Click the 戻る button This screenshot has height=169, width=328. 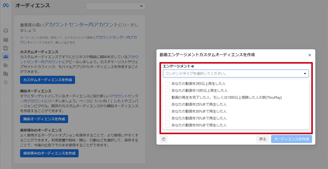click(263, 139)
